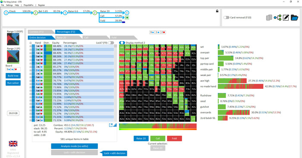Screen dimensions: 302x158
Task: Select the 22 cell in the hand matrix
Action: coord(193,119)
